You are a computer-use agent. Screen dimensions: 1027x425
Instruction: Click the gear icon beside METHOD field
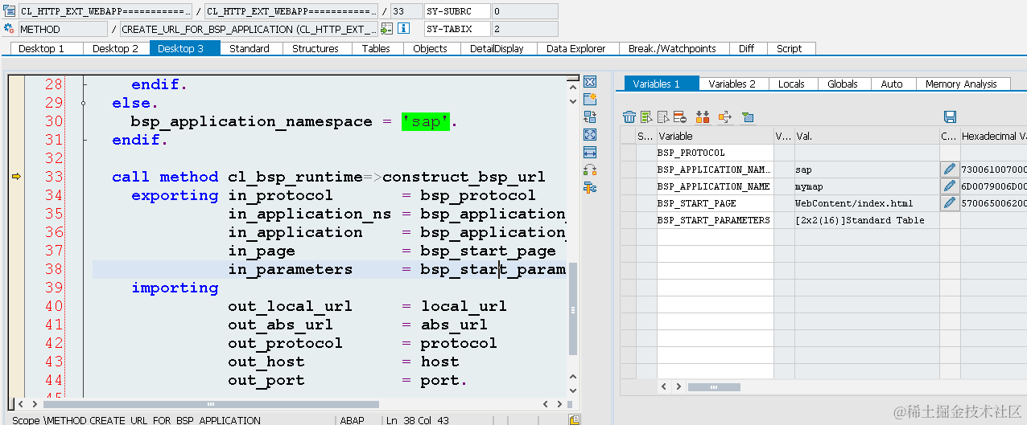click(x=10, y=29)
